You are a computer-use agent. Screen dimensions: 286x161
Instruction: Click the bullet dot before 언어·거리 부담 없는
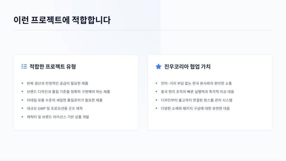click(156, 83)
